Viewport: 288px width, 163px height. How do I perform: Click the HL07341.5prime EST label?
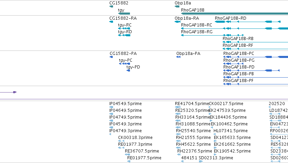click(x=230, y=131)
